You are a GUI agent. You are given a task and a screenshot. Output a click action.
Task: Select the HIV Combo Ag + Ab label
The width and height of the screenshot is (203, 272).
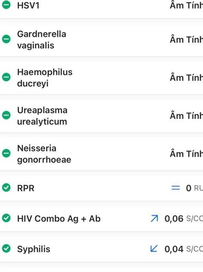pos(59,219)
